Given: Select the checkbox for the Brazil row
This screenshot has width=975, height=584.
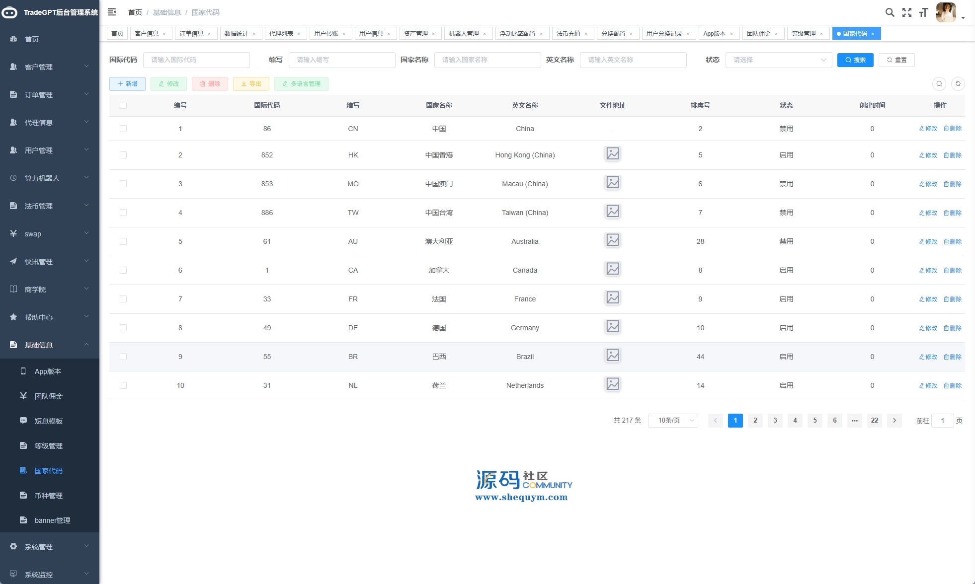Looking at the screenshot, I should [123, 357].
